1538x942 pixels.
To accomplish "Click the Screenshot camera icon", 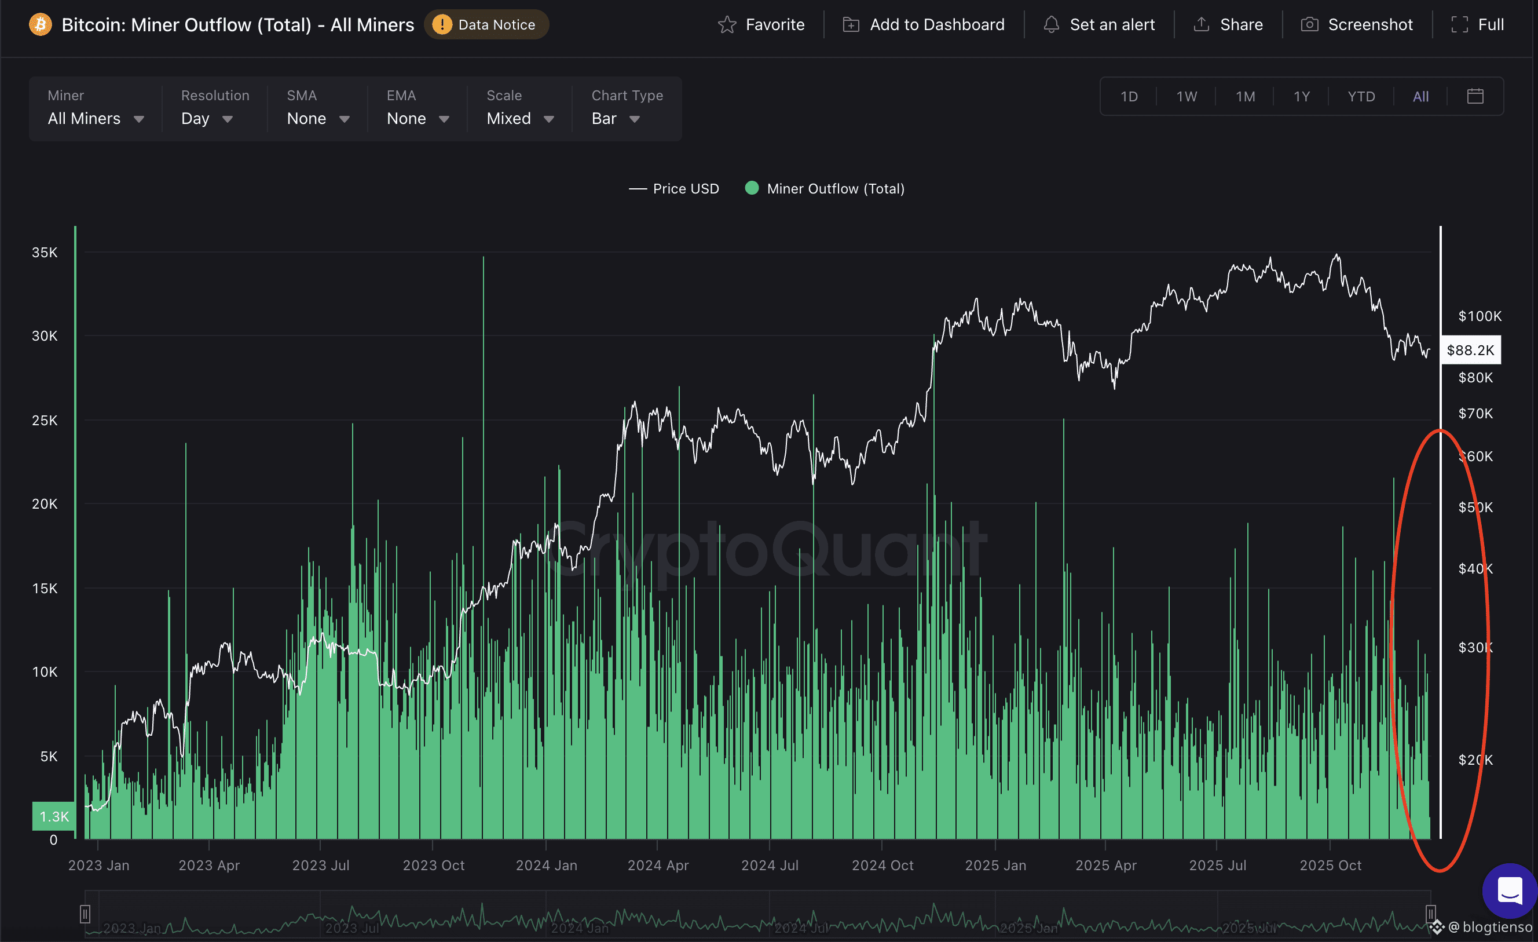I will tap(1309, 25).
